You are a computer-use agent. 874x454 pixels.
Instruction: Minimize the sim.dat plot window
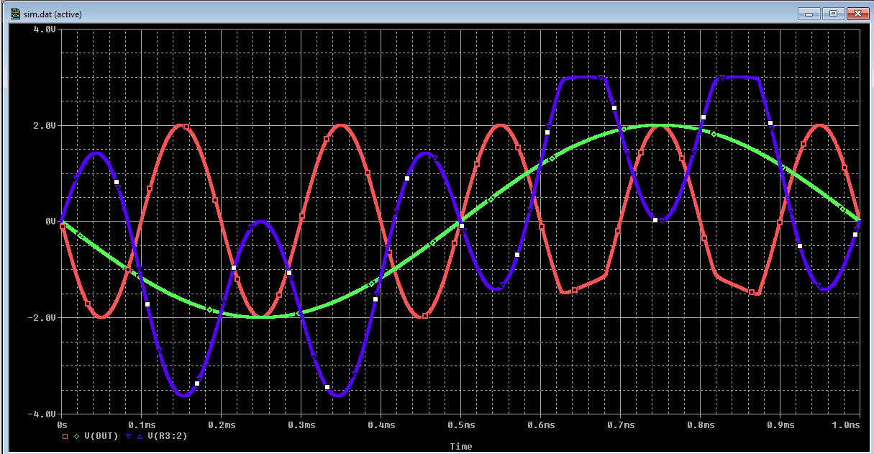click(x=811, y=13)
